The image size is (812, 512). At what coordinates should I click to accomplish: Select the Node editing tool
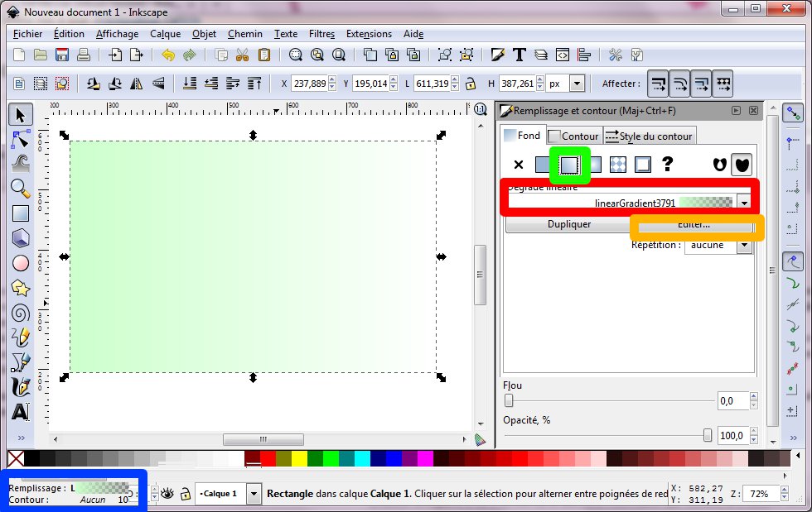(x=21, y=139)
